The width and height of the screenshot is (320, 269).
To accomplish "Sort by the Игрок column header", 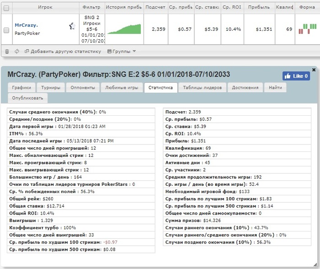I will point(45,7).
